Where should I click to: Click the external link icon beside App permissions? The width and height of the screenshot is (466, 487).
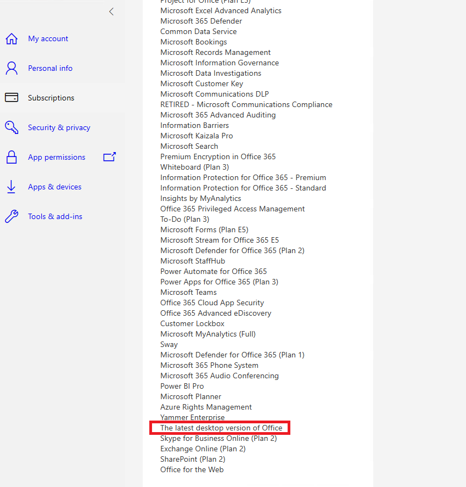pos(110,157)
